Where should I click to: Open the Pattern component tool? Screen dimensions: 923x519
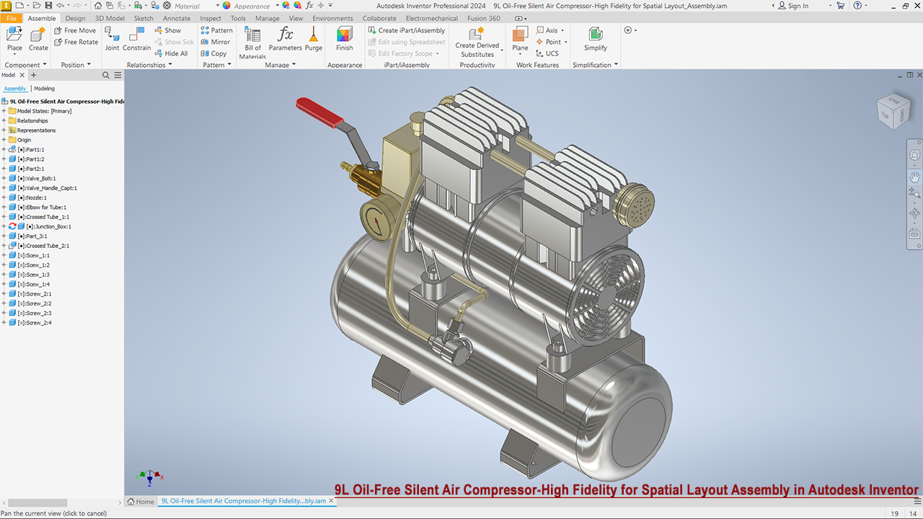point(216,30)
